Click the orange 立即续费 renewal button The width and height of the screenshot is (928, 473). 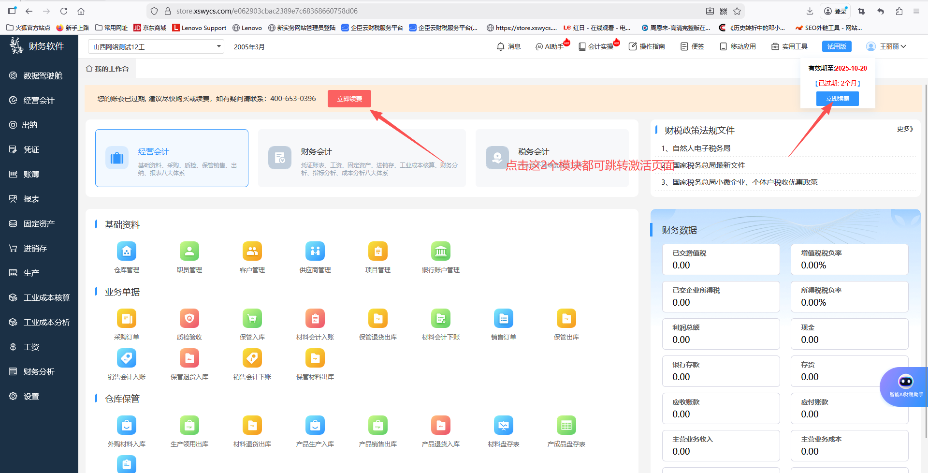click(349, 98)
